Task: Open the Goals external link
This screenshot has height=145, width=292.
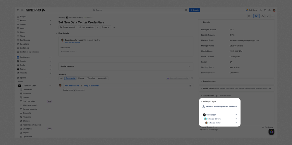Action: (x=50, y=65)
